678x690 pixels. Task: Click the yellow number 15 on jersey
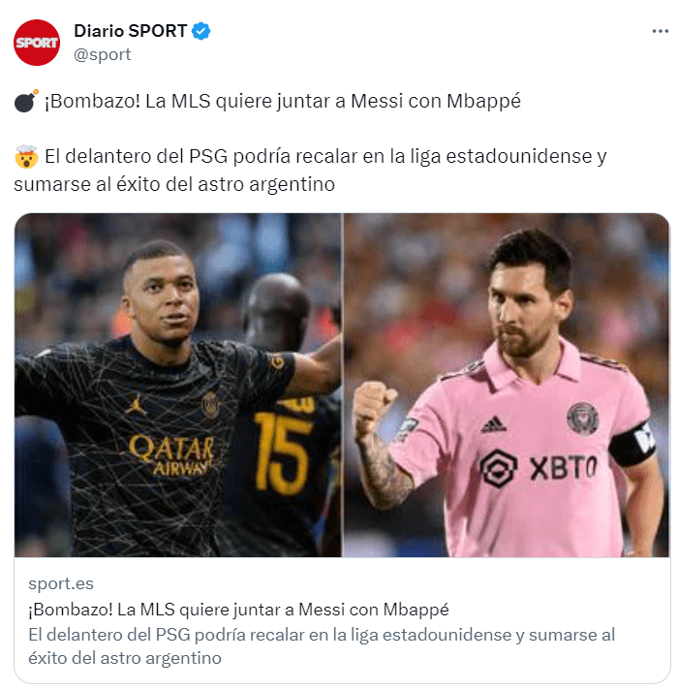(x=282, y=453)
